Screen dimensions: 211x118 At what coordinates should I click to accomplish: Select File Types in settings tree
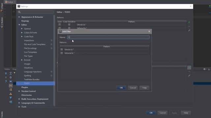(x=28, y=56)
